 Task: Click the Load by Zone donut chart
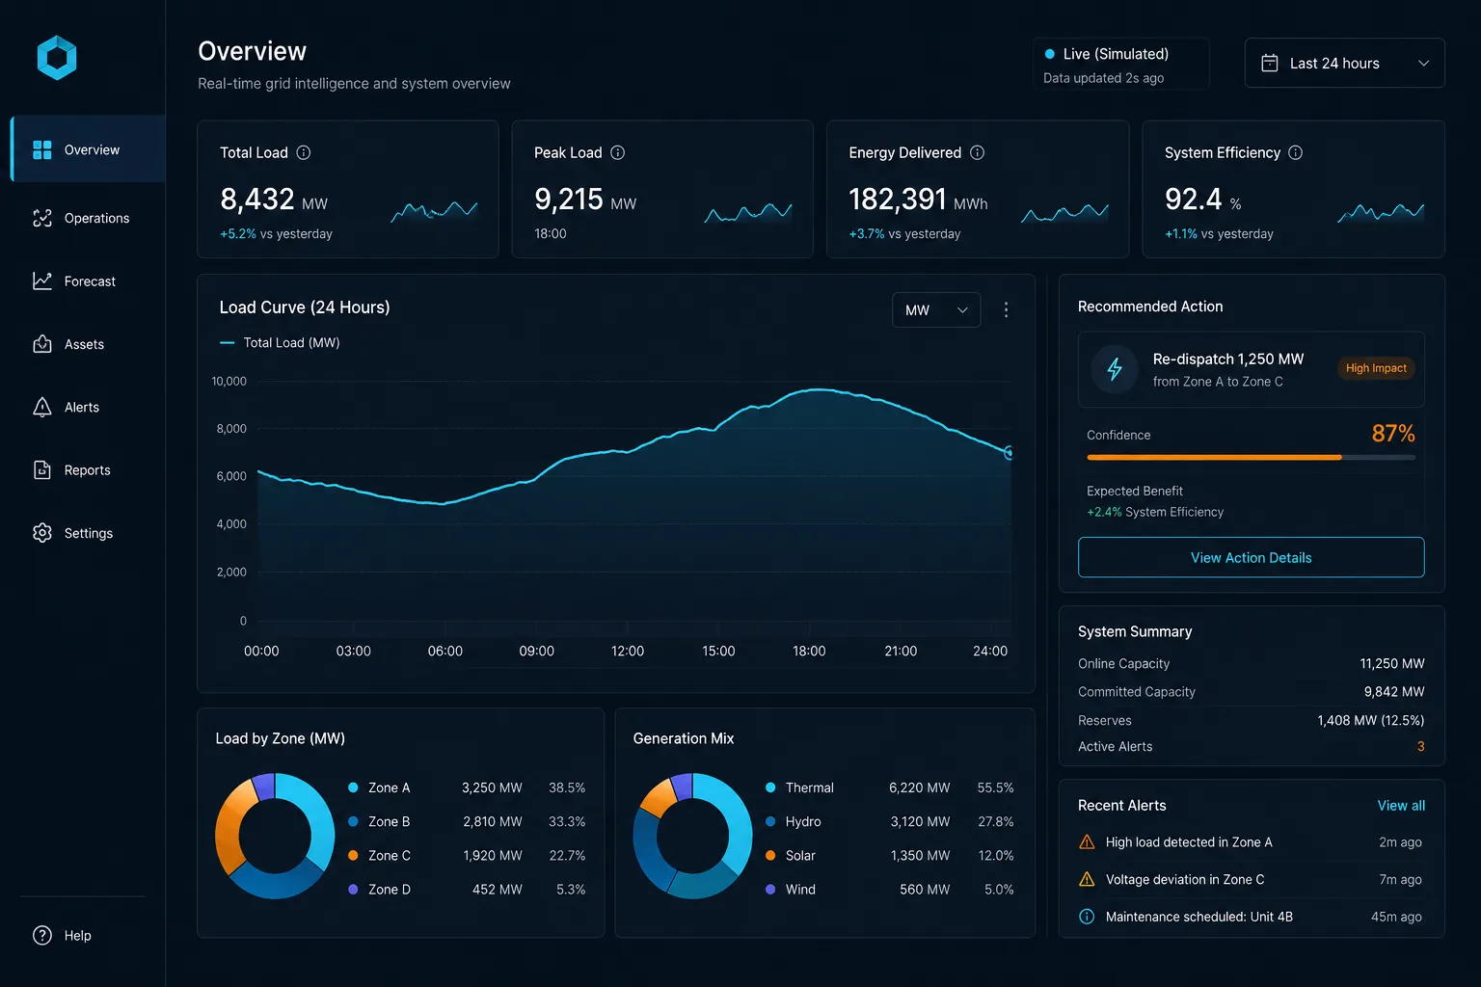click(x=275, y=836)
